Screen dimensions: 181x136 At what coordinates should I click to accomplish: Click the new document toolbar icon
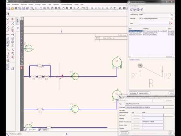point(9,8)
